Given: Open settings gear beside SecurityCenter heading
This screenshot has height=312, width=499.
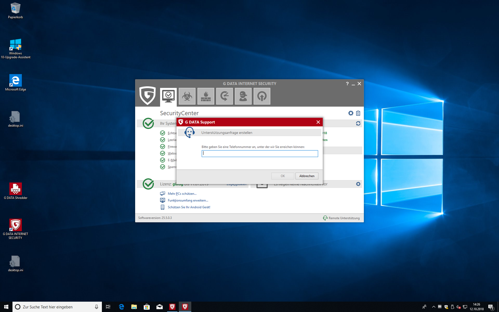Looking at the screenshot, I should (x=351, y=113).
